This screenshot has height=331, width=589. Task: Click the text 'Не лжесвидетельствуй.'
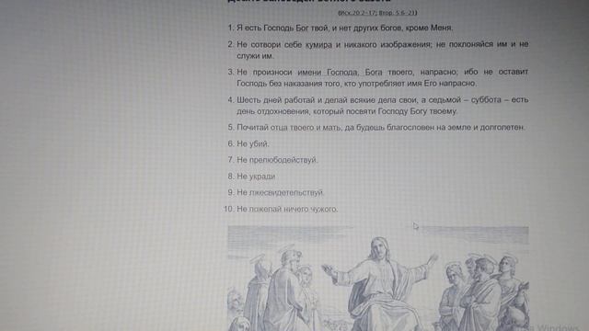(x=280, y=192)
